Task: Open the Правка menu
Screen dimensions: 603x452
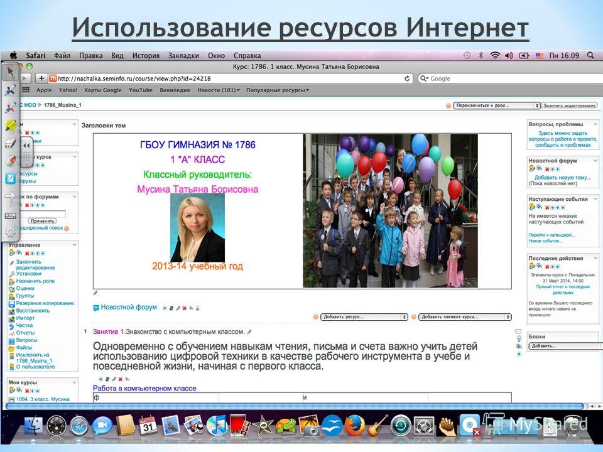Action: [90, 55]
